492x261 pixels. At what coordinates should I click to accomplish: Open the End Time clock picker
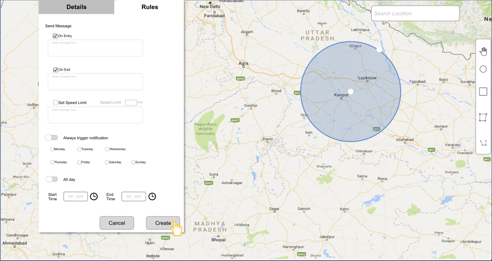[x=152, y=196]
